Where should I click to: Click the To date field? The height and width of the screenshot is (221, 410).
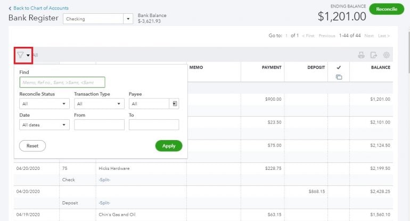tap(154, 125)
